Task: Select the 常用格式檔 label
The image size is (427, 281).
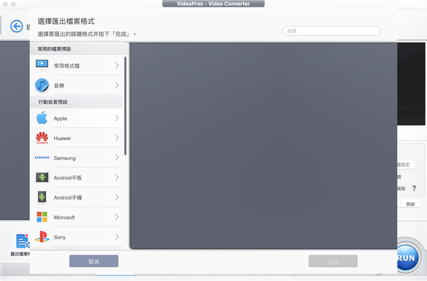Action: pyautogui.click(x=67, y=66)
